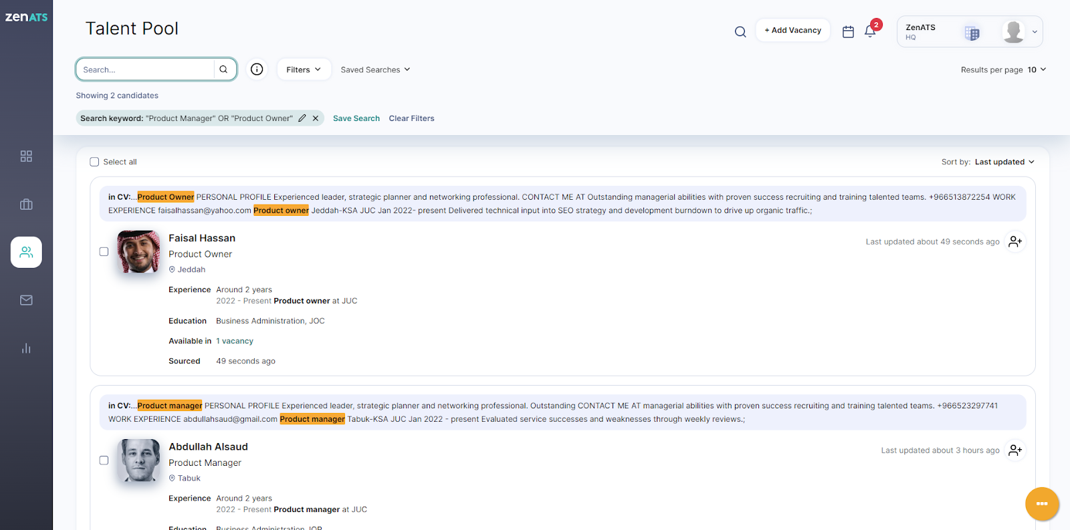
Task: Click the Add Vacancy button
Action: click(x=793, y=30)
